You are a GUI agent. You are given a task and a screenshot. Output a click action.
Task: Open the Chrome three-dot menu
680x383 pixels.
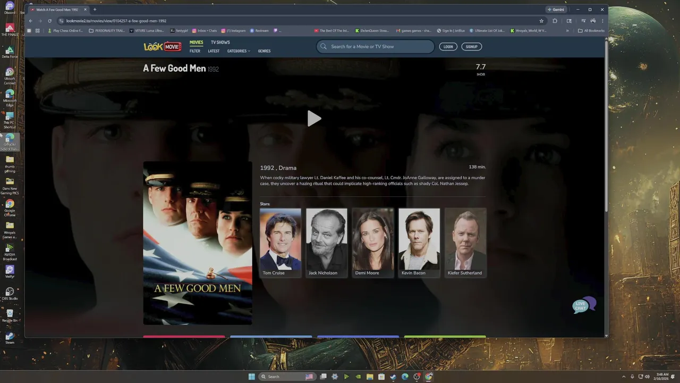pos(602,21)
